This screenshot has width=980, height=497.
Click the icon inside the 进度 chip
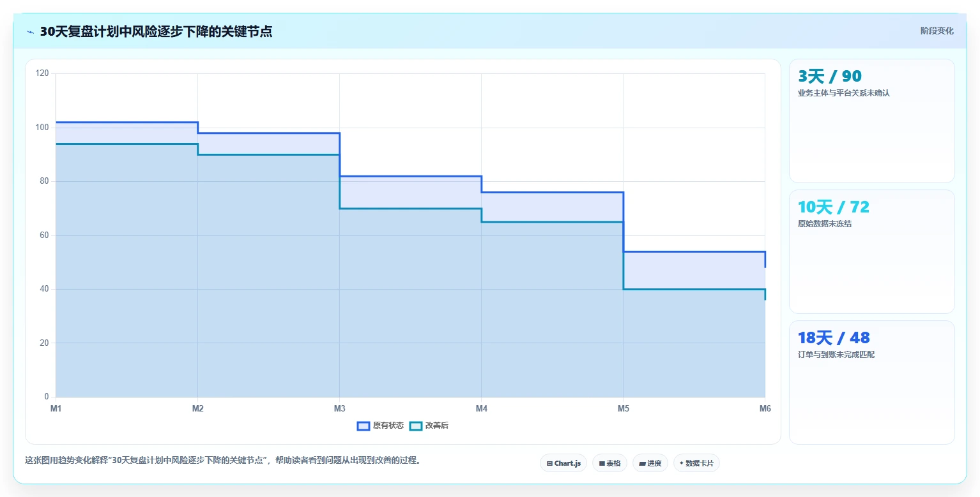coord(642,464)
